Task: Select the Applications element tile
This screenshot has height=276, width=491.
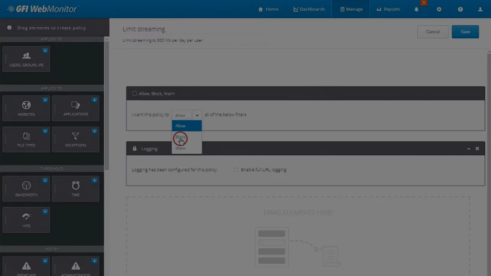Action: click(x=76, y=108)
